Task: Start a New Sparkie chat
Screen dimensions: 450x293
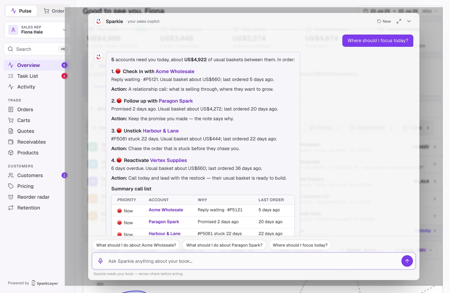Action: (384, 21)
